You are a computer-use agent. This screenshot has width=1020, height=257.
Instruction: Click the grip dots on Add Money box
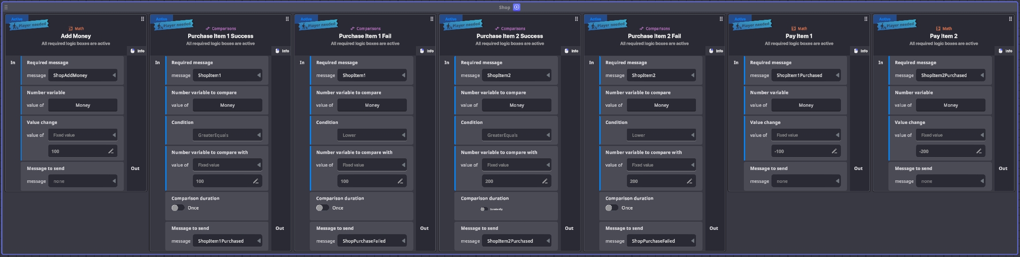tap(143, 19)
